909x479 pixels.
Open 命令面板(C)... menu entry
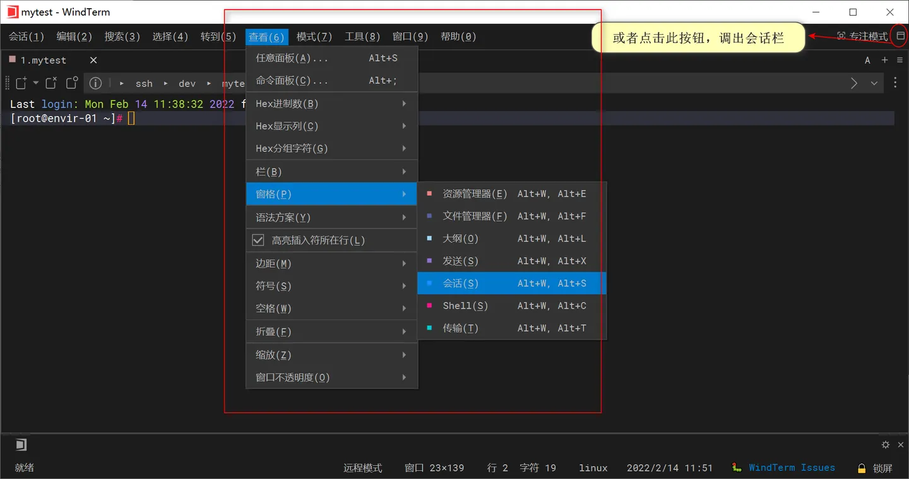coord(332,81)
